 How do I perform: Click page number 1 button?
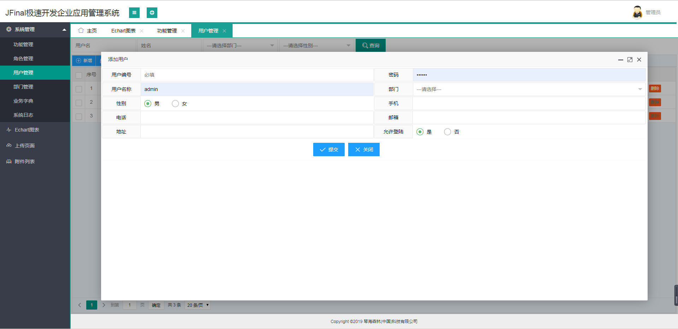(x=92, y=305)
